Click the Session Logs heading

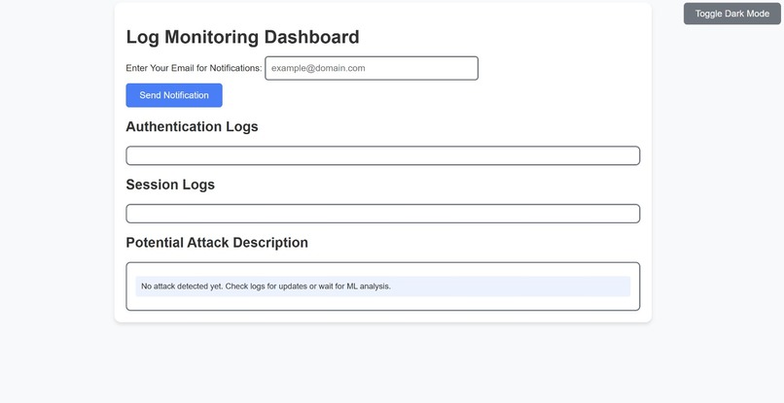pyautogui.click(x=170, y=185)
